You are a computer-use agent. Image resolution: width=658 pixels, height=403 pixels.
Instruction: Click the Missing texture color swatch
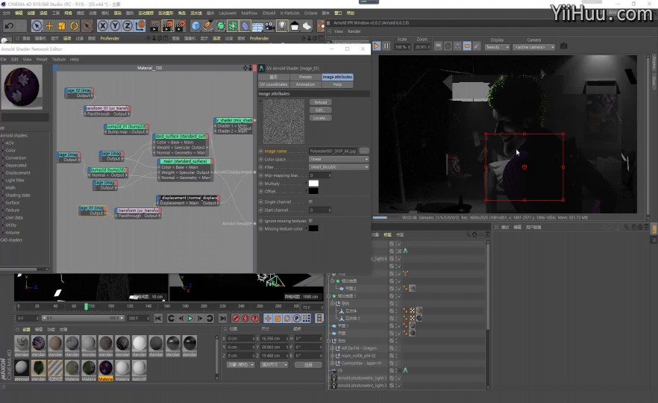313,228
